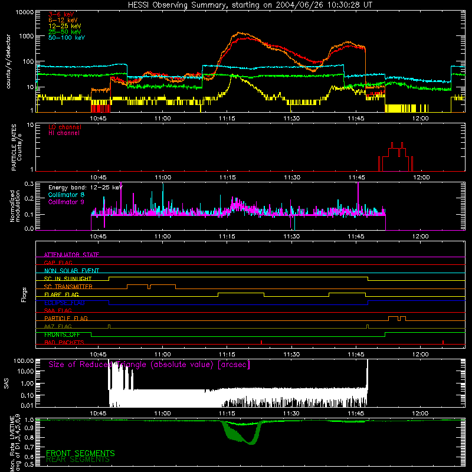Click the first raised FLARE FLAG segment

pyautogui.click(x=241, y=293)
